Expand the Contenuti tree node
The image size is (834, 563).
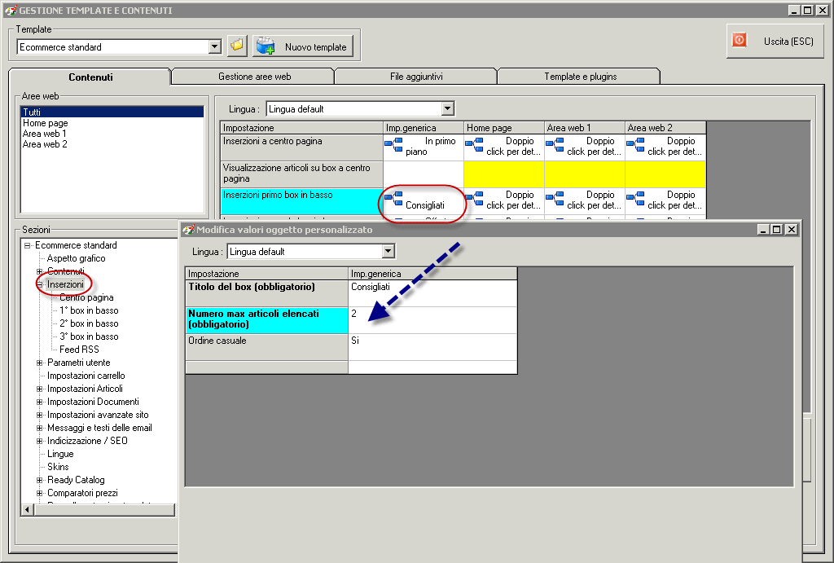(39, 271)
